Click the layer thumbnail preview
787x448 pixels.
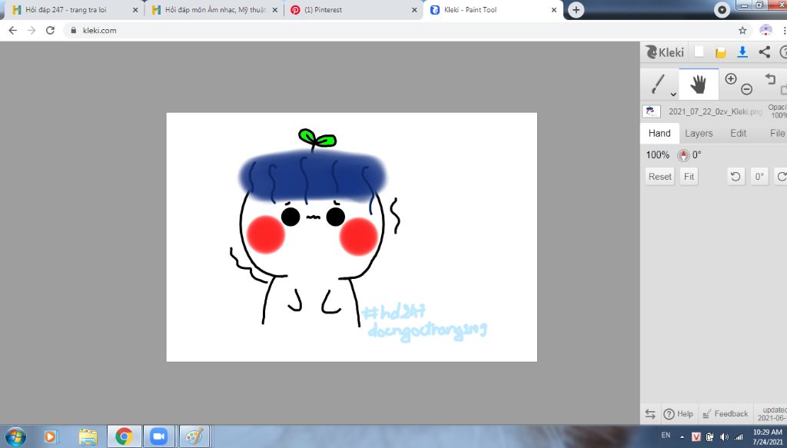[652, 111]
